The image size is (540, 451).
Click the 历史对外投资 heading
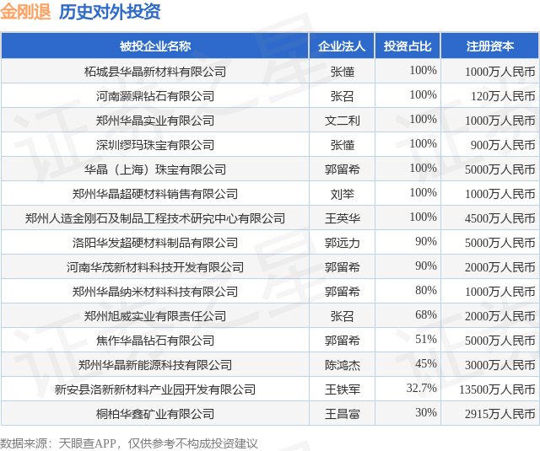(x=110, y=12)
